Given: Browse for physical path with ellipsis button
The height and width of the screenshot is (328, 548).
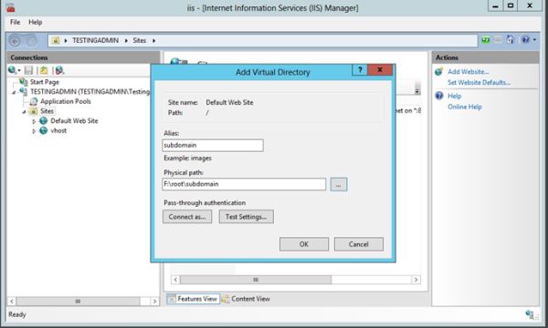Looking at the screenshot, I should (x=339, y=184).
